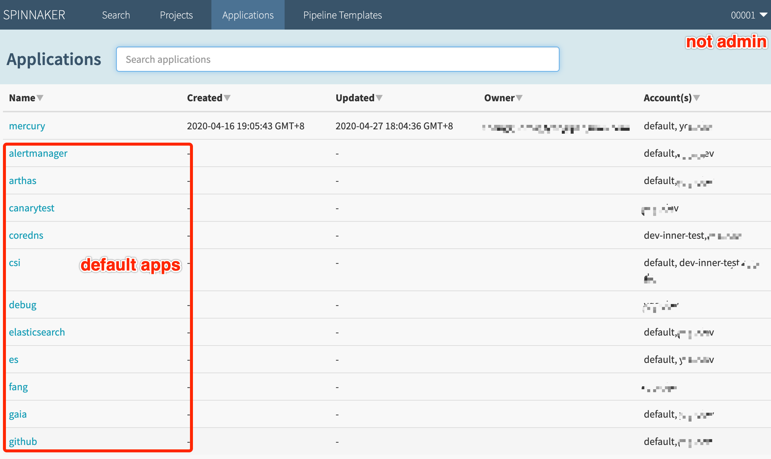Open the arthas application
The height and width of the screenshot is (459, 771).
pos(23,180)
